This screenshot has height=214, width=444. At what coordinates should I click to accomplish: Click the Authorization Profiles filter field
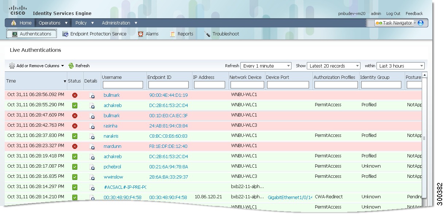pos(336,85)
